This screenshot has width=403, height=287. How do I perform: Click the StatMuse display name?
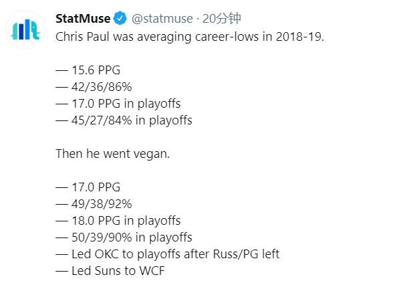[83, 19]
